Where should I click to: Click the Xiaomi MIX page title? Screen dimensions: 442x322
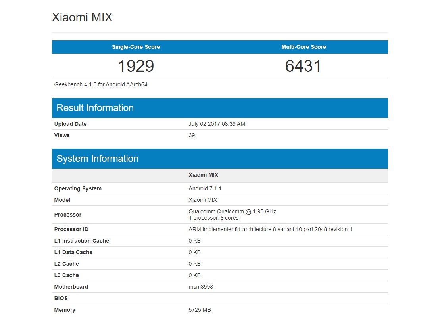tap(82, 17)
